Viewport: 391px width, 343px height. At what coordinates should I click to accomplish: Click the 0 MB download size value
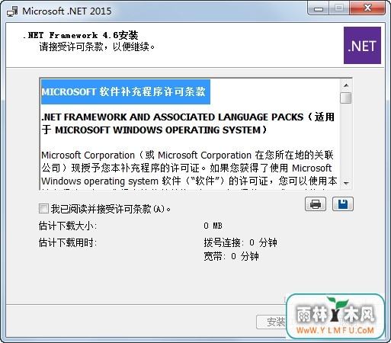(213, 226)
